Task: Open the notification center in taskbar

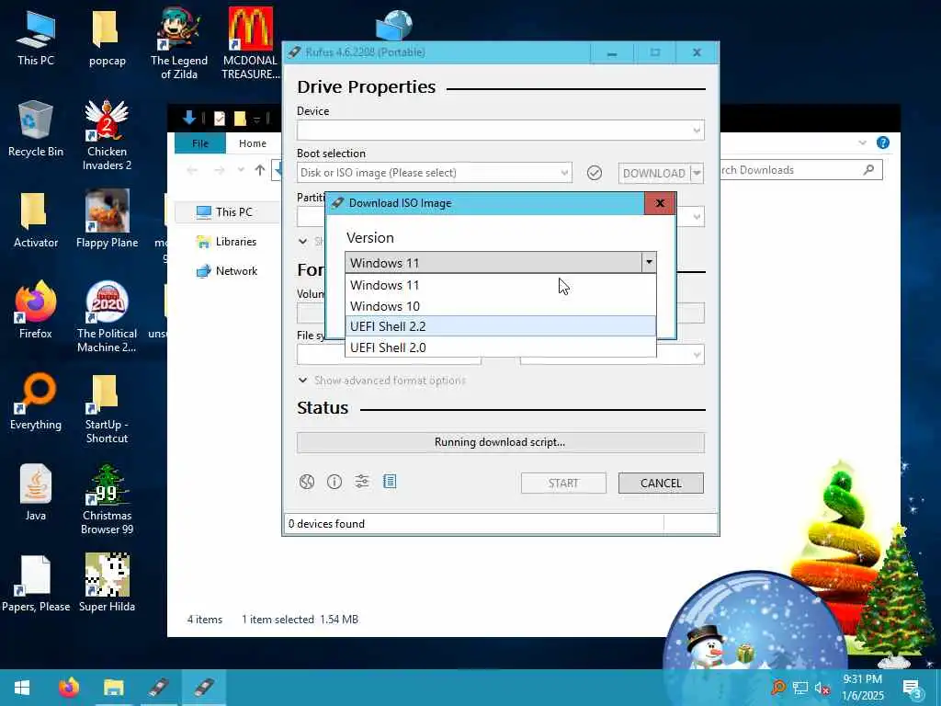Action: coord(913,688)
